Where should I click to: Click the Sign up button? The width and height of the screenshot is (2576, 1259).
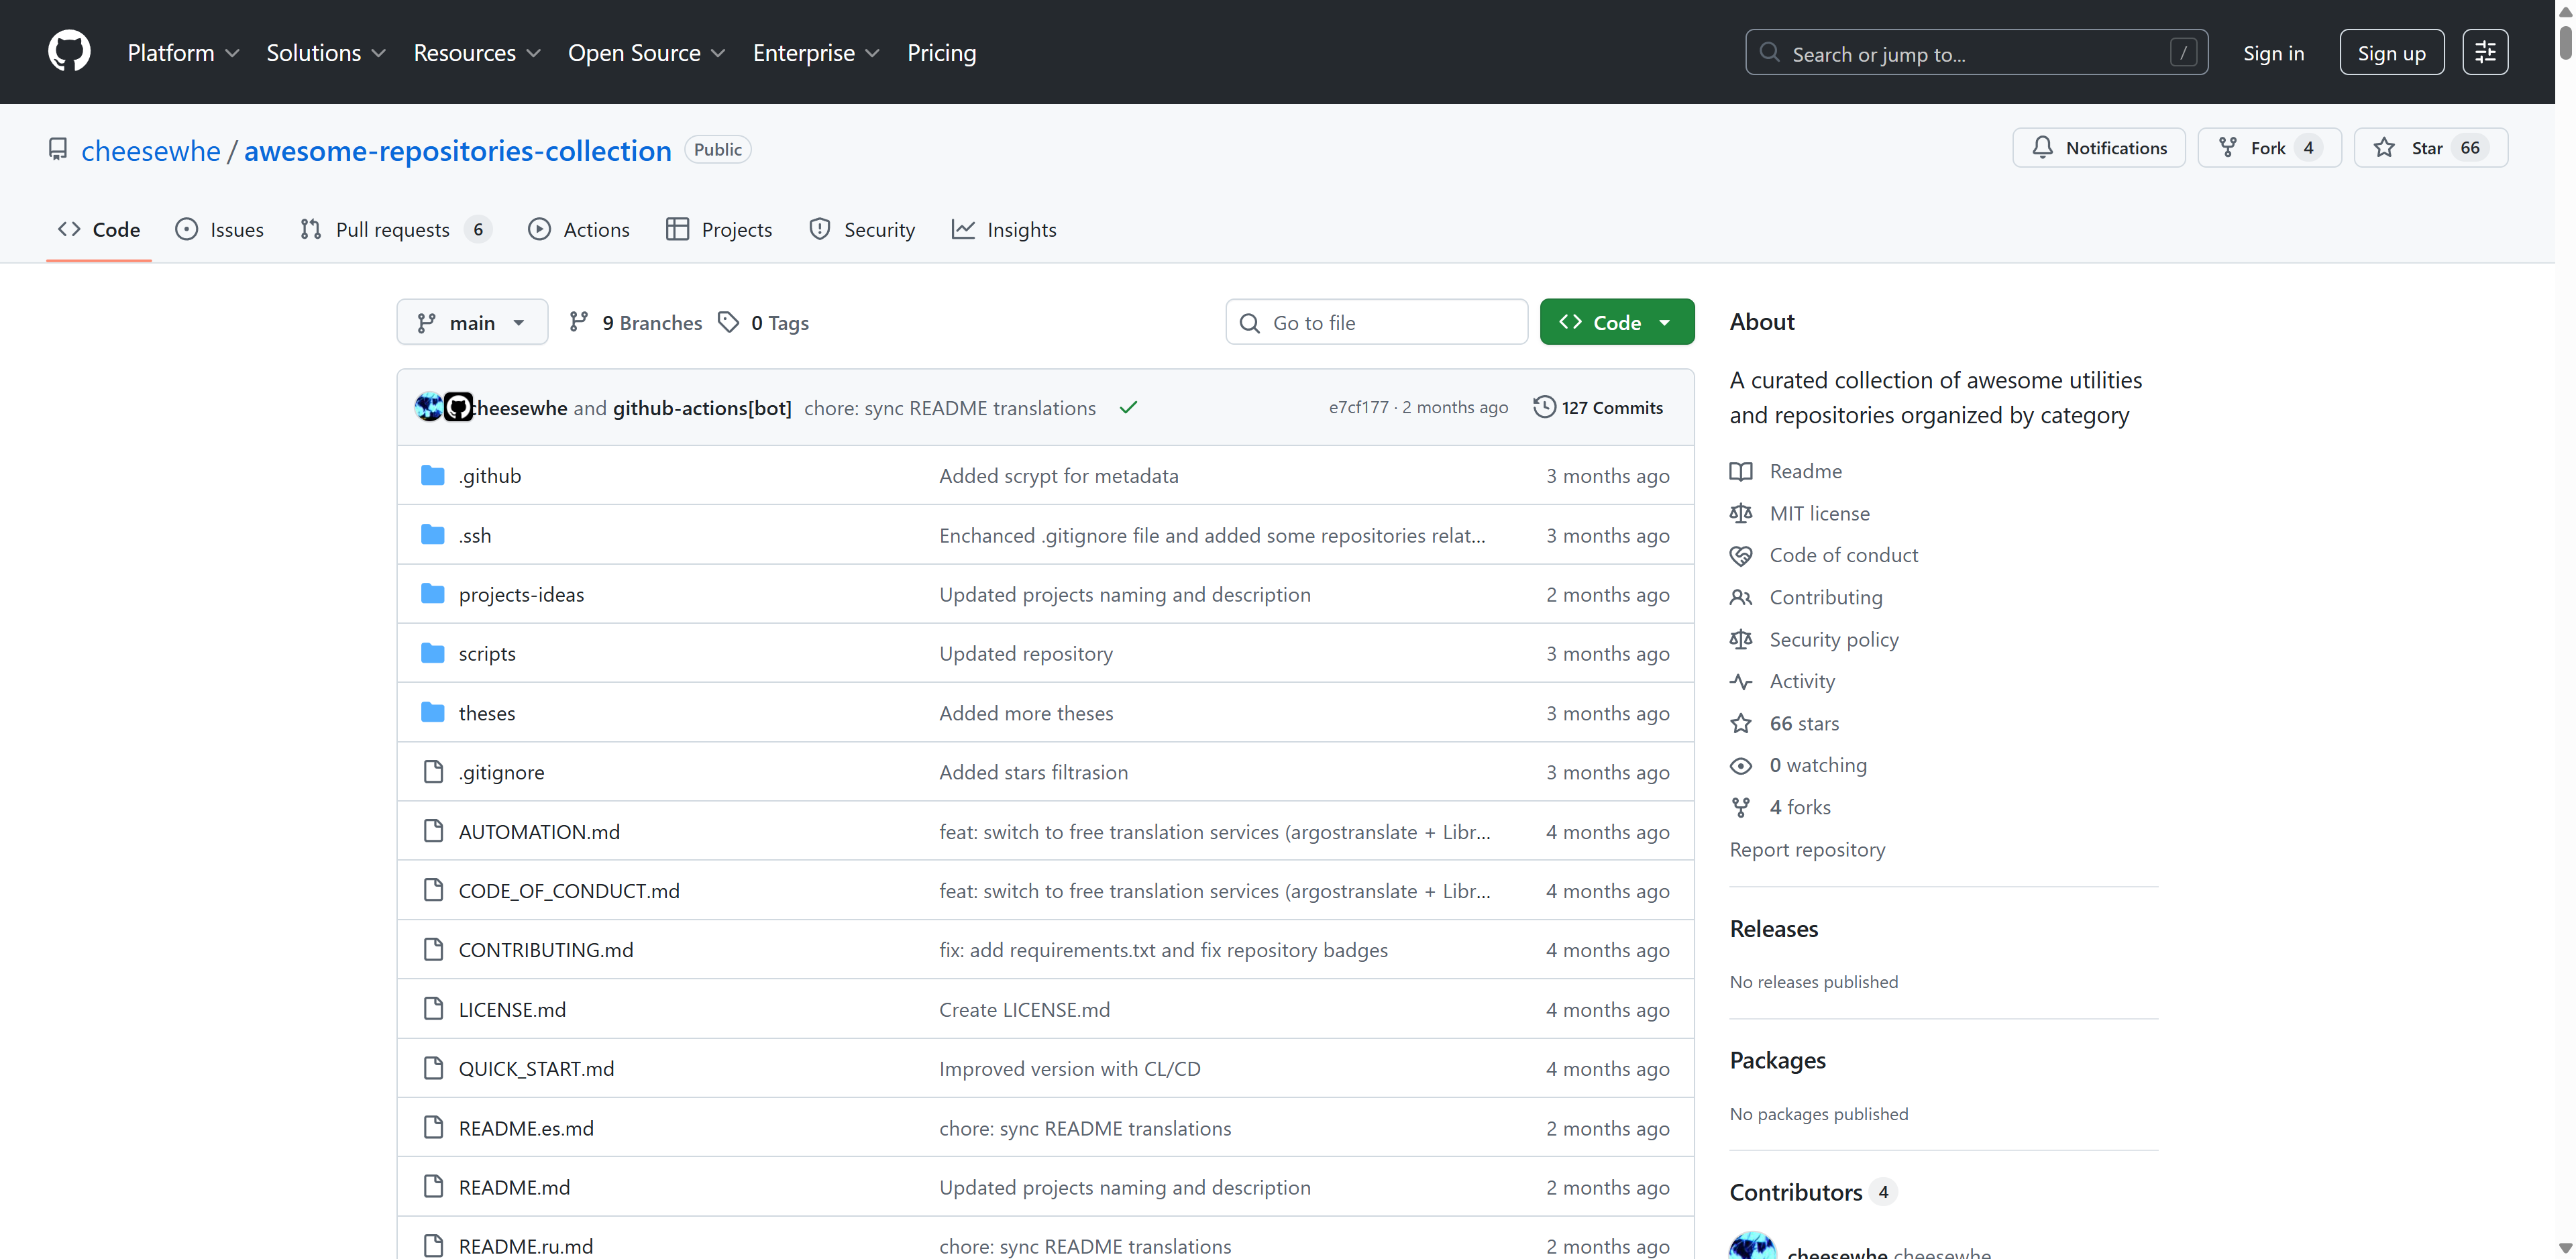[x=2391, y=53]
